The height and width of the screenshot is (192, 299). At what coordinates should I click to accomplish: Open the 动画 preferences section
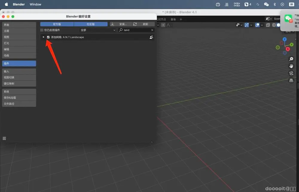point(19,55)
